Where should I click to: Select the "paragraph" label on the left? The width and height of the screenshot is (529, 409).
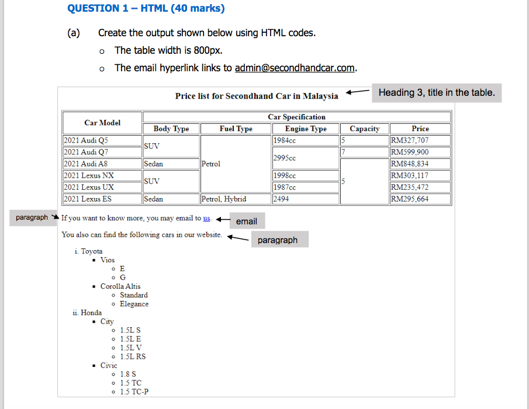pos(33,217)
